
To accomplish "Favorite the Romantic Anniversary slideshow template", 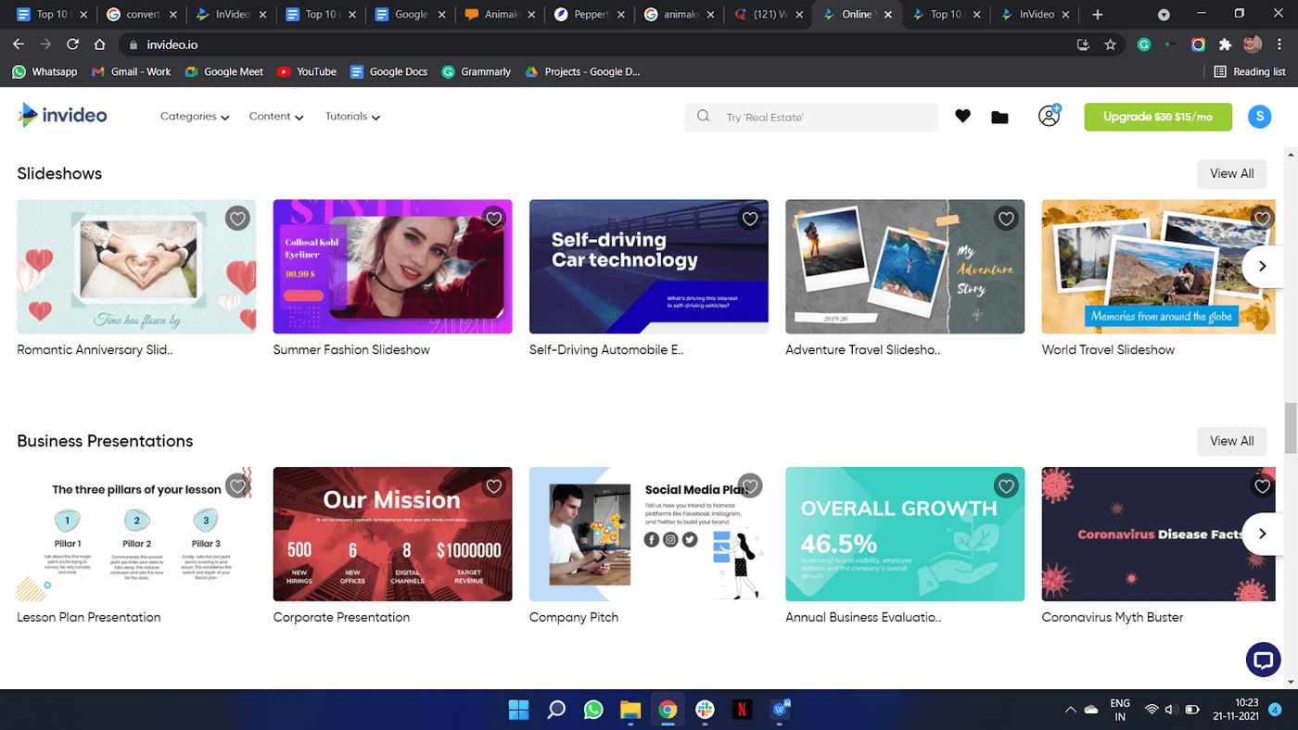I will click(238, 219).
